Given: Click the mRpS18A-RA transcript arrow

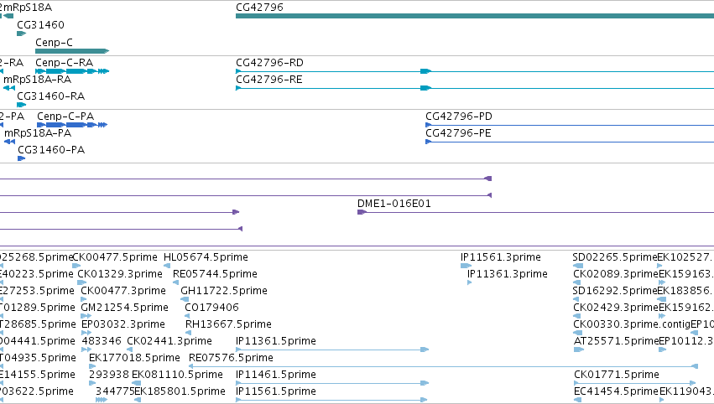Looking at the screenshot, I should 9,88.
